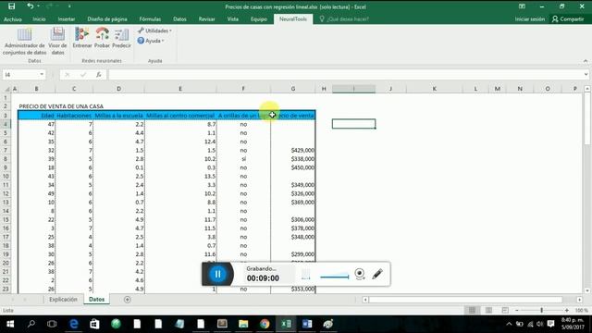This screenshot has width=592, height=333.
Task: Select cell containing $429,000
Action: pyautogui.click(x=293, y=150)
